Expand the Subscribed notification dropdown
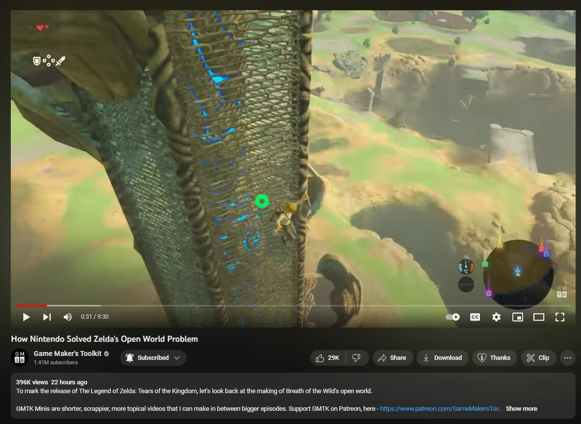The height and width of the screenshot is (424, 581). click(153, 358)
